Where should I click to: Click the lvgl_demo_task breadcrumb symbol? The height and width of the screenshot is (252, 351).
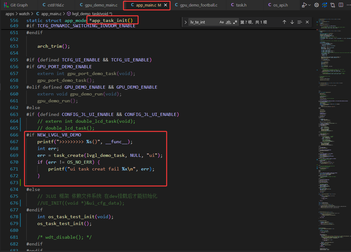point(90,14)
